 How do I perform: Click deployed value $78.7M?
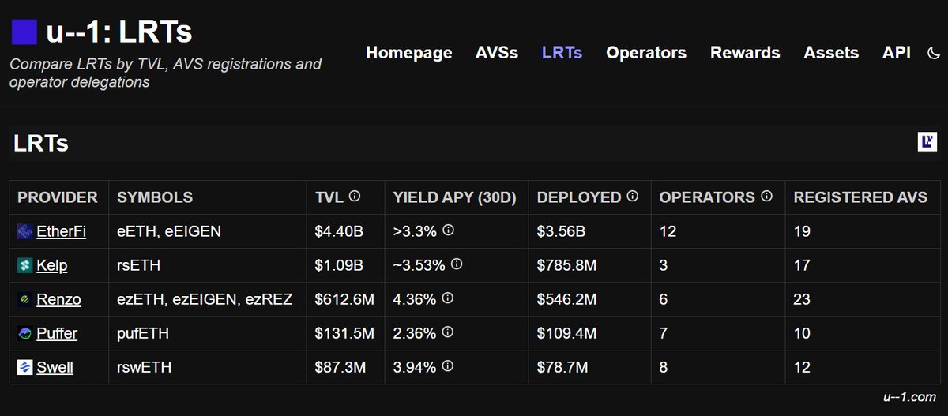[562, 367]
